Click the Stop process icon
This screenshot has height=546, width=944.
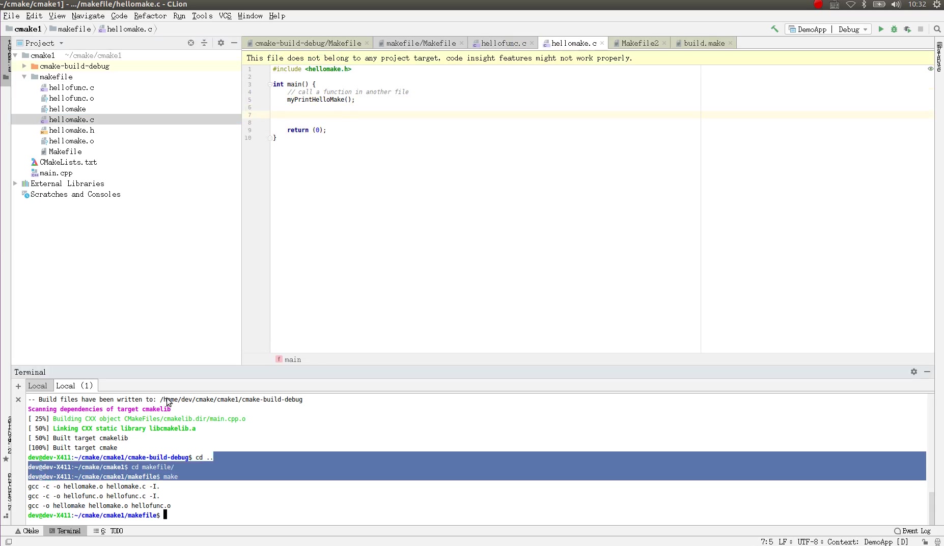(x=921, y=29)
